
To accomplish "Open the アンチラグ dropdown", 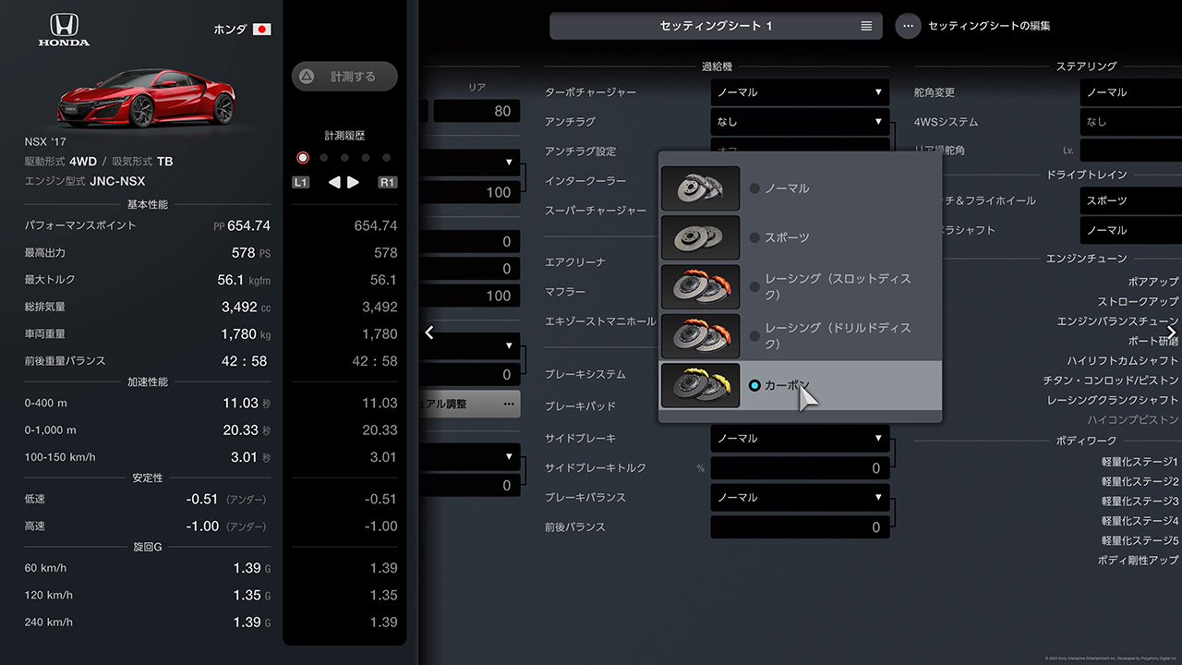I will click(800, 122).
